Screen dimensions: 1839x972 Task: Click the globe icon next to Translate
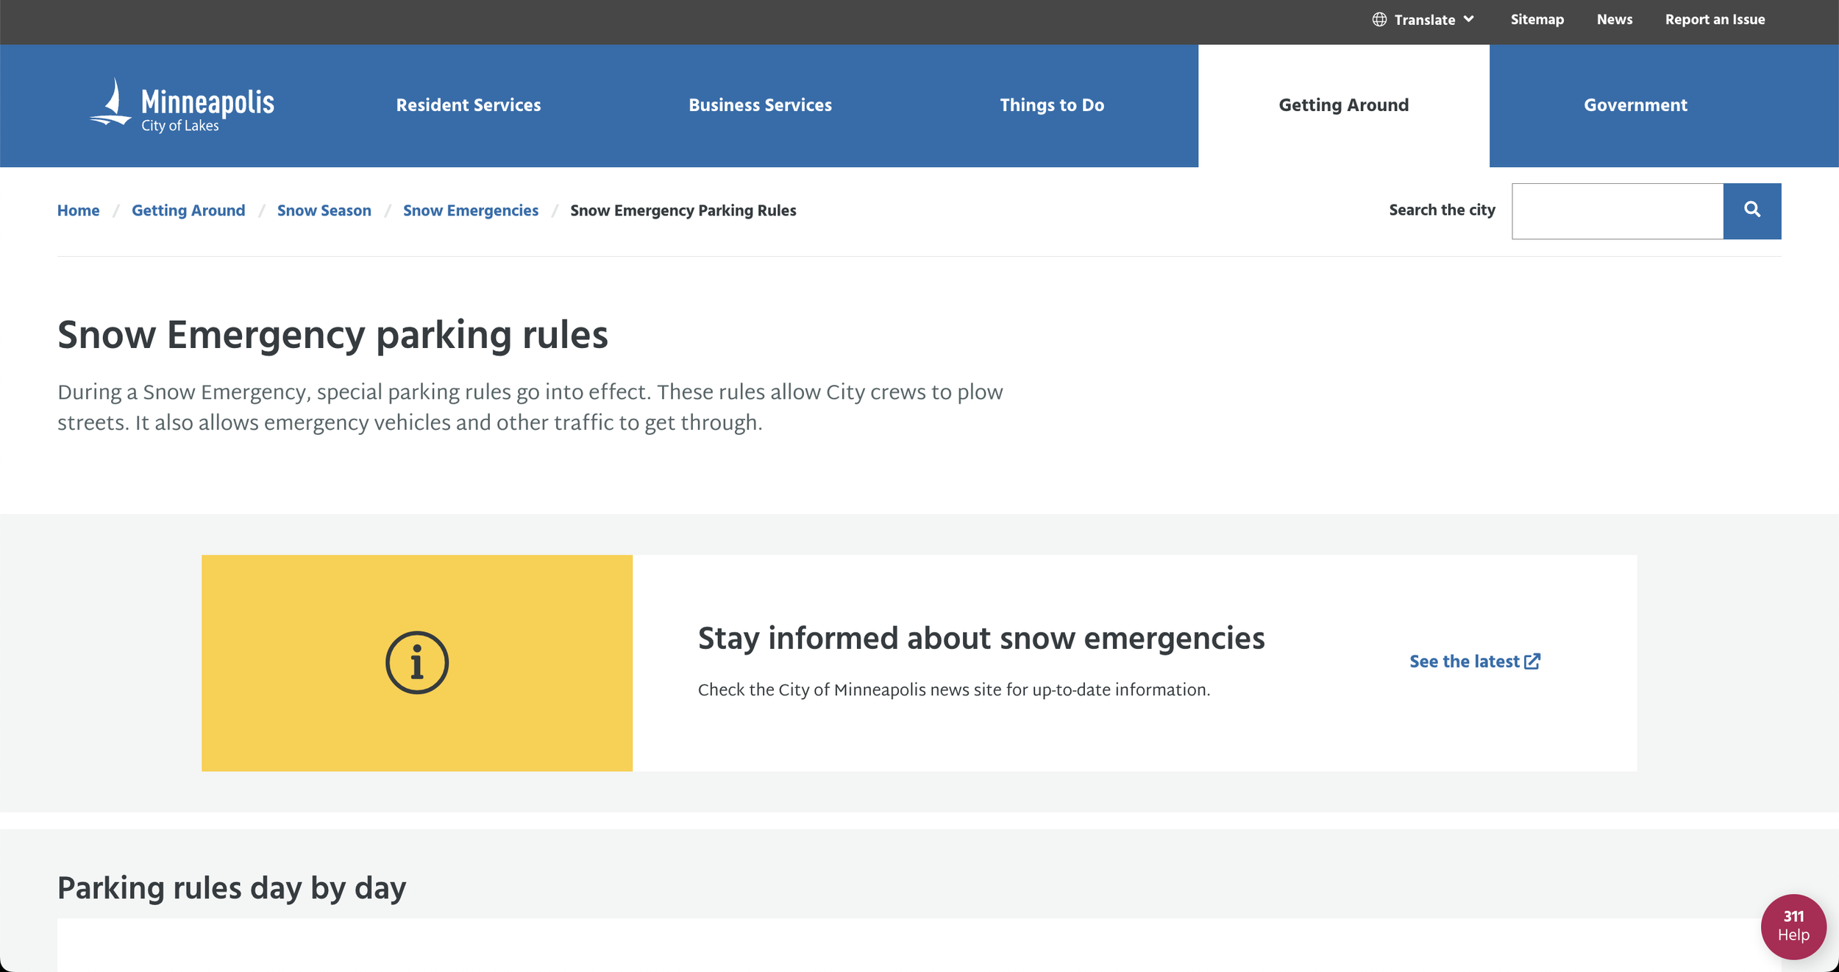[1379, 20]
